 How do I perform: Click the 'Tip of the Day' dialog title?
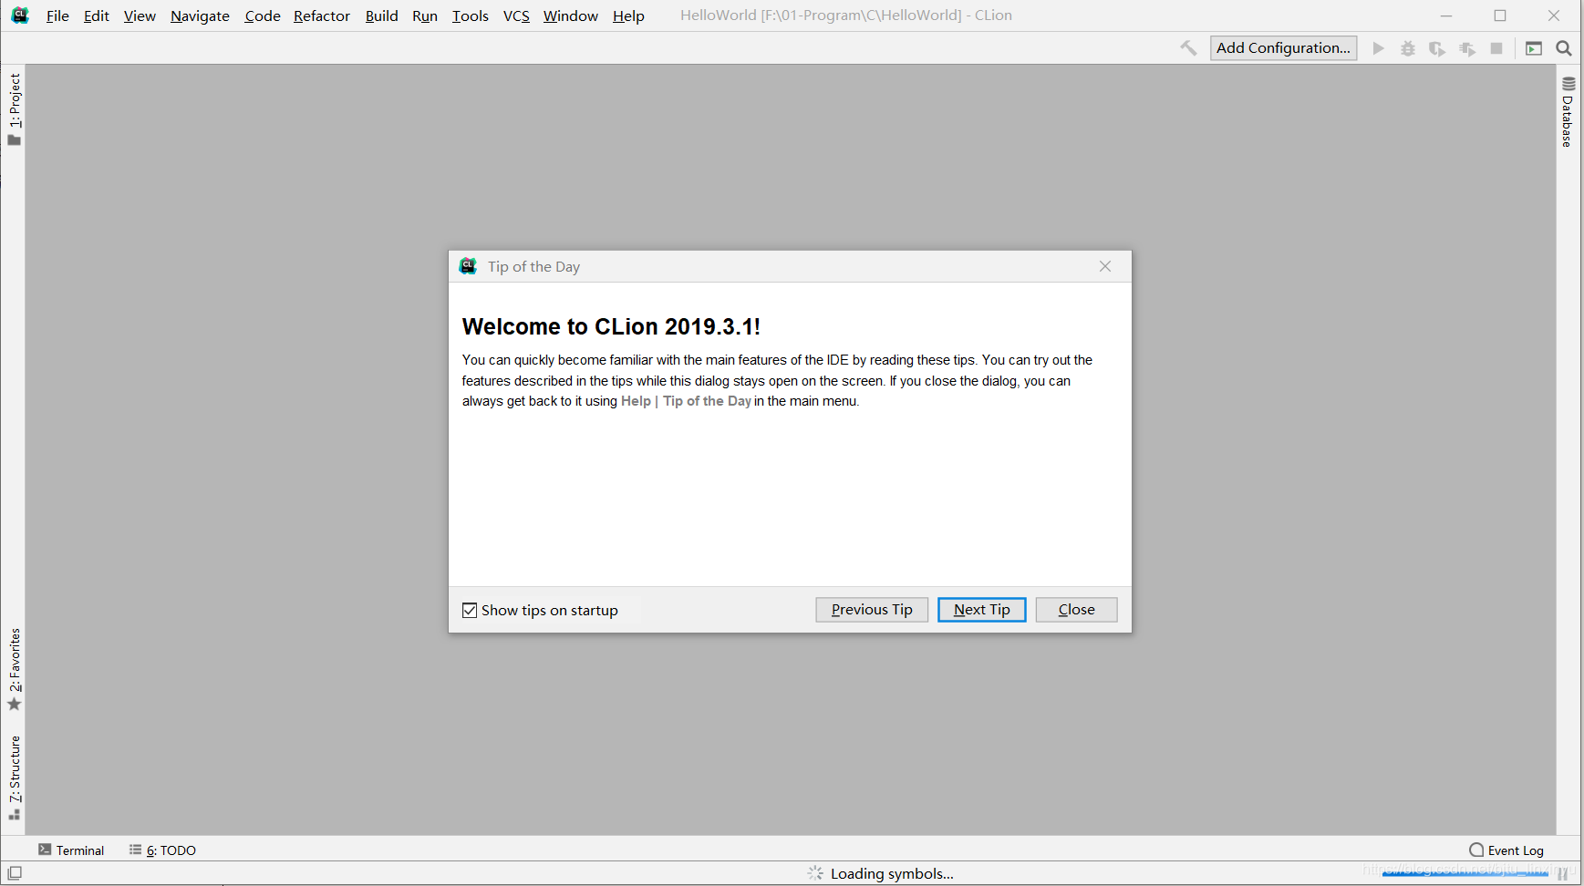coord(533,266)
